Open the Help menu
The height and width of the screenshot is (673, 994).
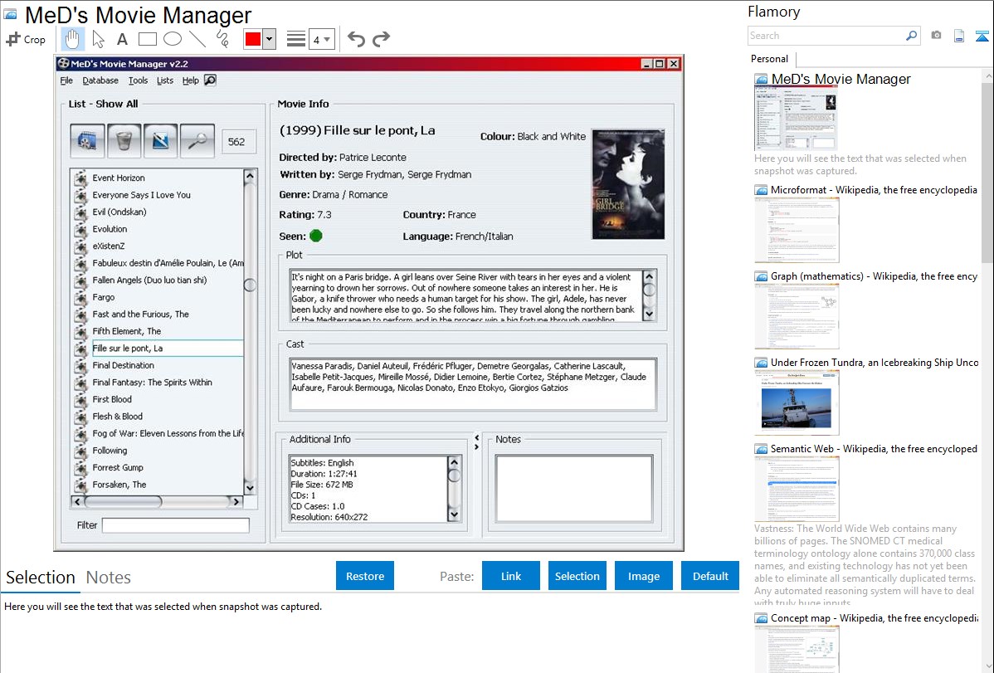click(190, 80)
